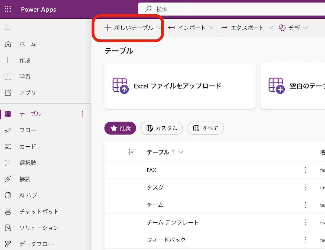Expand the 新しいテーブル dropdown
Screen dimensions: 325x250
pos(133,28)
